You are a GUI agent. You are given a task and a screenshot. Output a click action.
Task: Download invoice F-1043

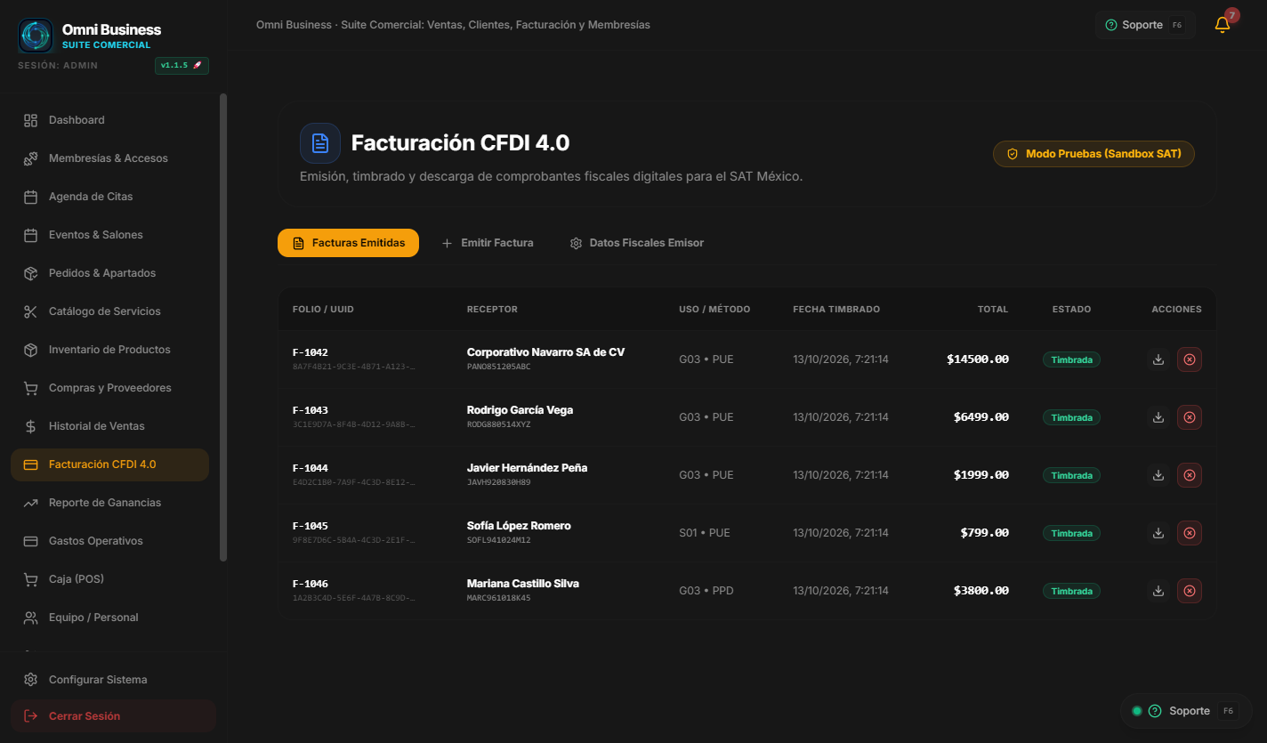point(1158,417)
